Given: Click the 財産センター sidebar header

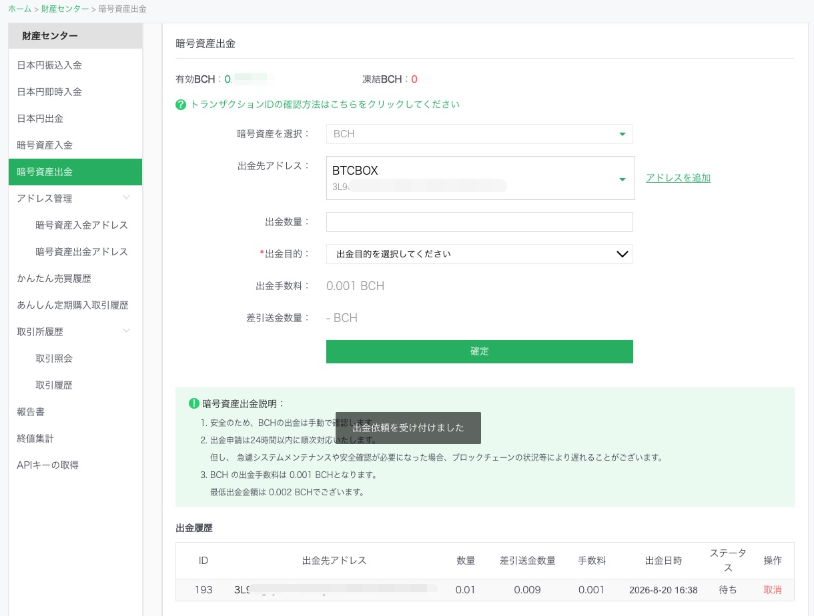Looking at the screenshot, I should coord(75,36).
